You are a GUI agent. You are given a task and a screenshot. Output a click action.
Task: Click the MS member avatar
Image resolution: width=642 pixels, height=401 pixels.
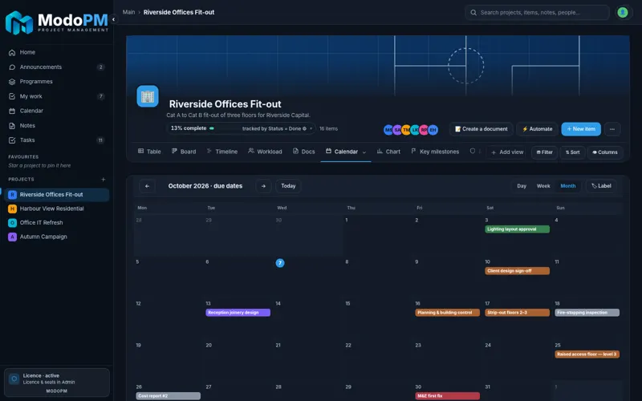pos(388,130)
